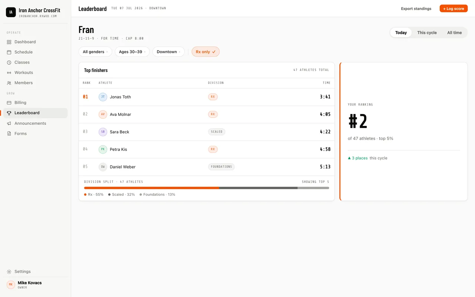Image resolution: width=475 pixels, height=297 pixels.
Task: Click the Workouts dumbbell icon
Action: [x=9, y=73]
